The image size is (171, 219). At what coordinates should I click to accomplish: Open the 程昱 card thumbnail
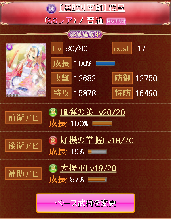pyautogui.click(x=26, y=70)
